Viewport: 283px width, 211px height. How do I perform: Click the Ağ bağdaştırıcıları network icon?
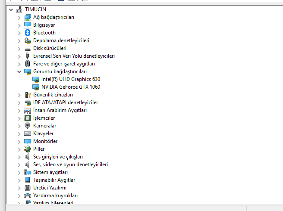[x=28, y=17]
